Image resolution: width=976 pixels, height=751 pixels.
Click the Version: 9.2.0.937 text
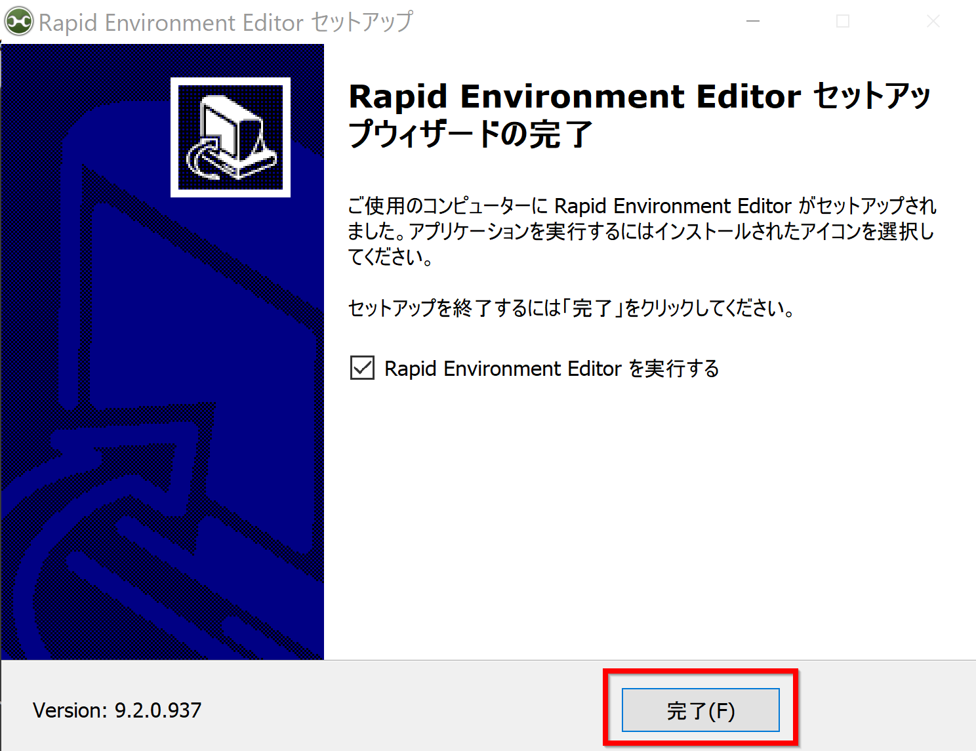pos(117,710)
